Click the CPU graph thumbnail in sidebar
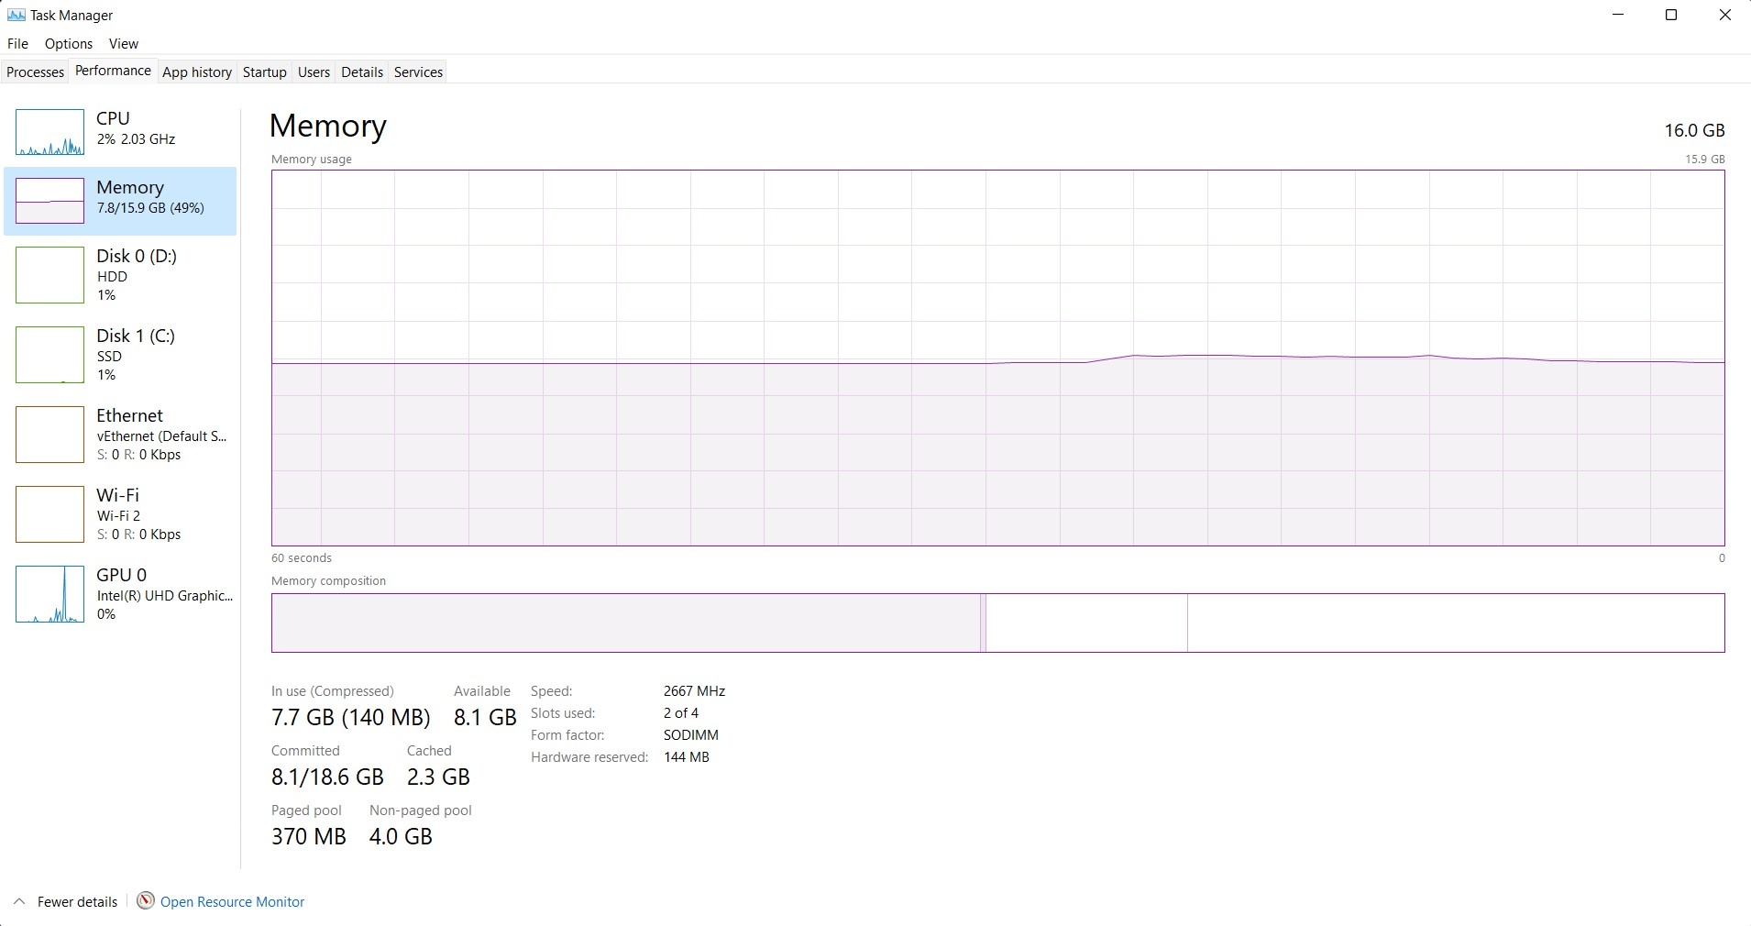Viewport: 1751px width, 926px height. tap(49, 132)
